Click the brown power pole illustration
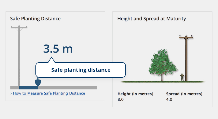Image resolution: width=218 pixels, height=119 pixels. [x=186, y=58]
